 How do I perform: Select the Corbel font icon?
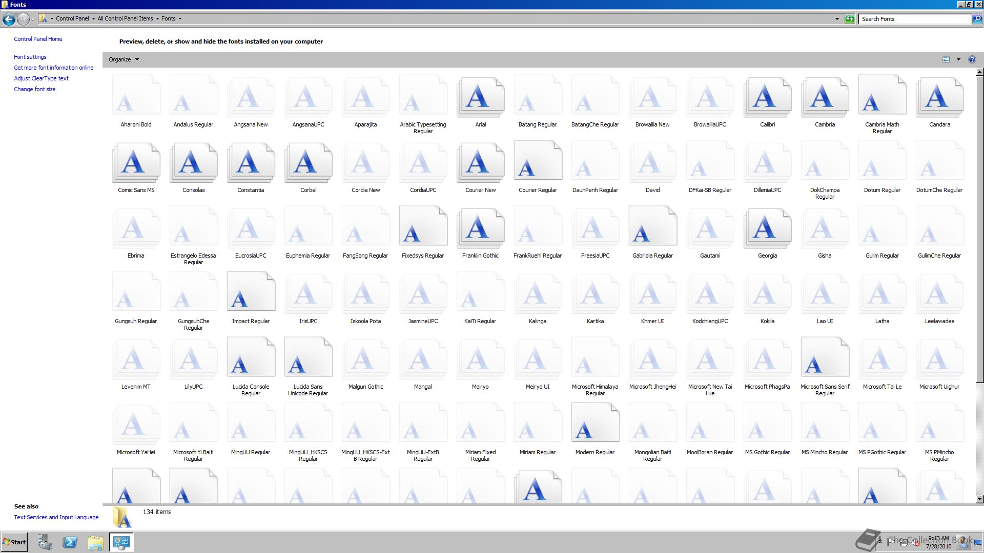308,163
